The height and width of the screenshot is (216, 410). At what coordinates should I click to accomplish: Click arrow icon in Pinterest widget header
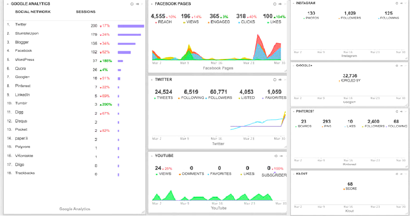pos(401,111)
